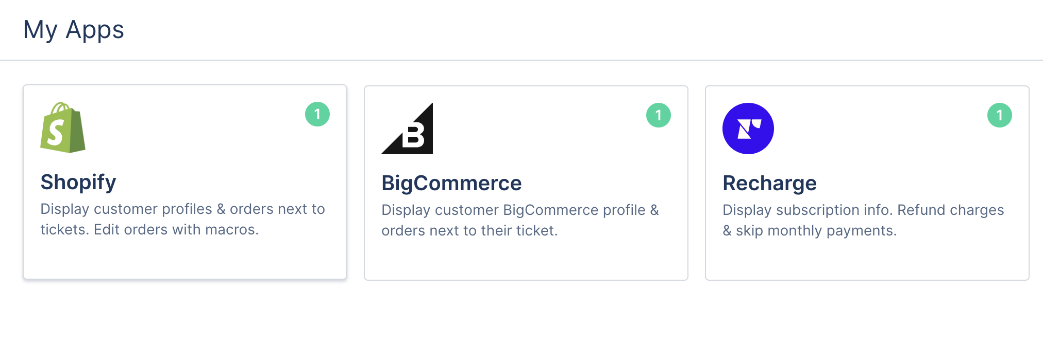The width and height of the screenshot is (1043, 364).
Task: Click empty space below Shopify card description
Action: click(x=184, y=259)
